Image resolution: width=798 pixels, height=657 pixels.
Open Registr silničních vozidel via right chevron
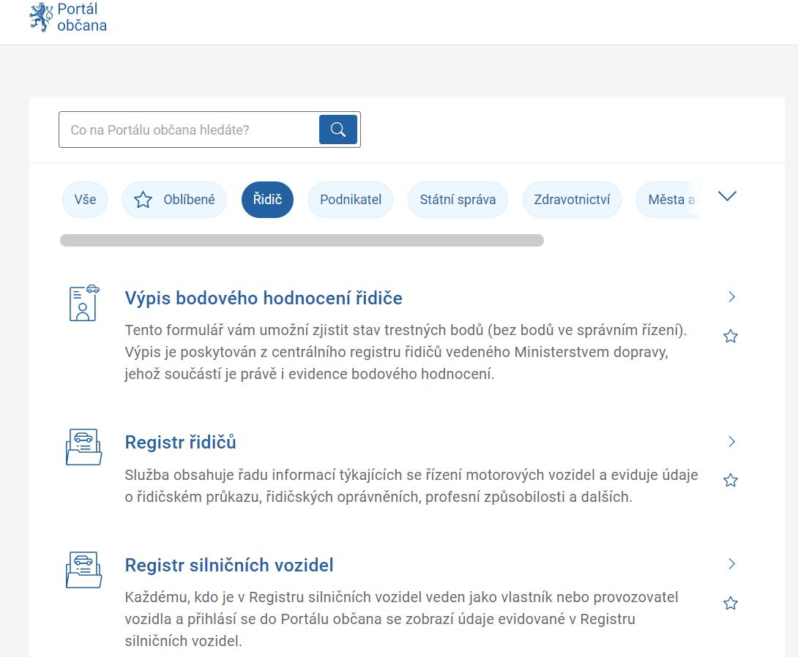732,564
